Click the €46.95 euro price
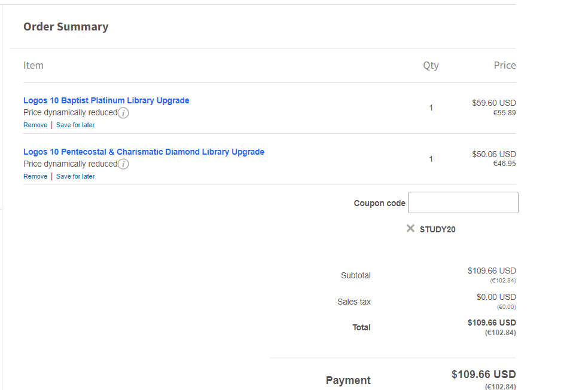 504,164
